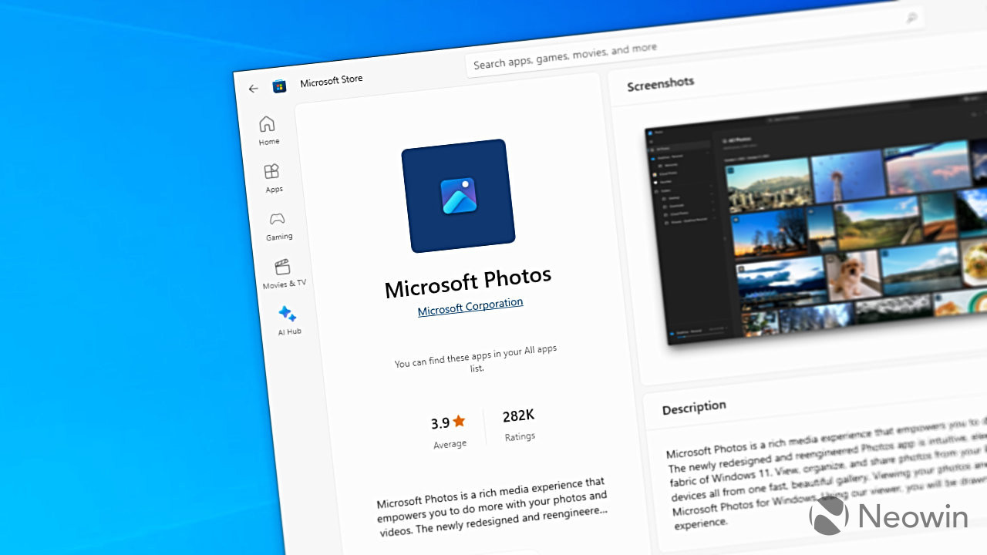
Task: View the 282K Ratings details
Action: click(x=519, y=427)
